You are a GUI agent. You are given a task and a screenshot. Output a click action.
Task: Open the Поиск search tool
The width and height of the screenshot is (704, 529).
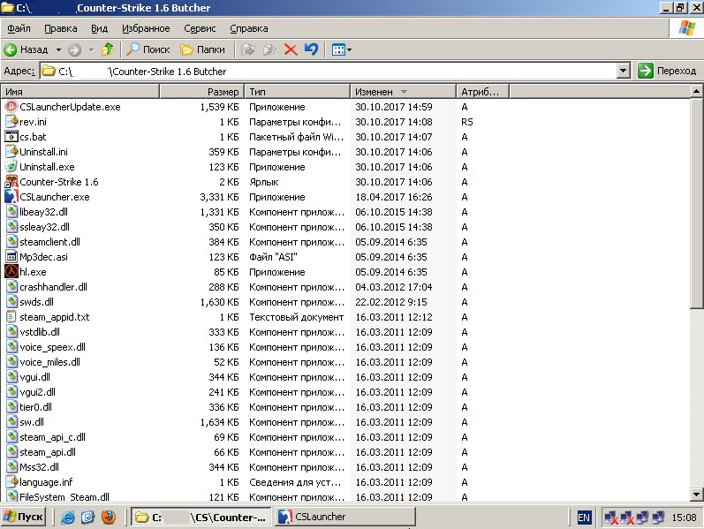[148, 49]
